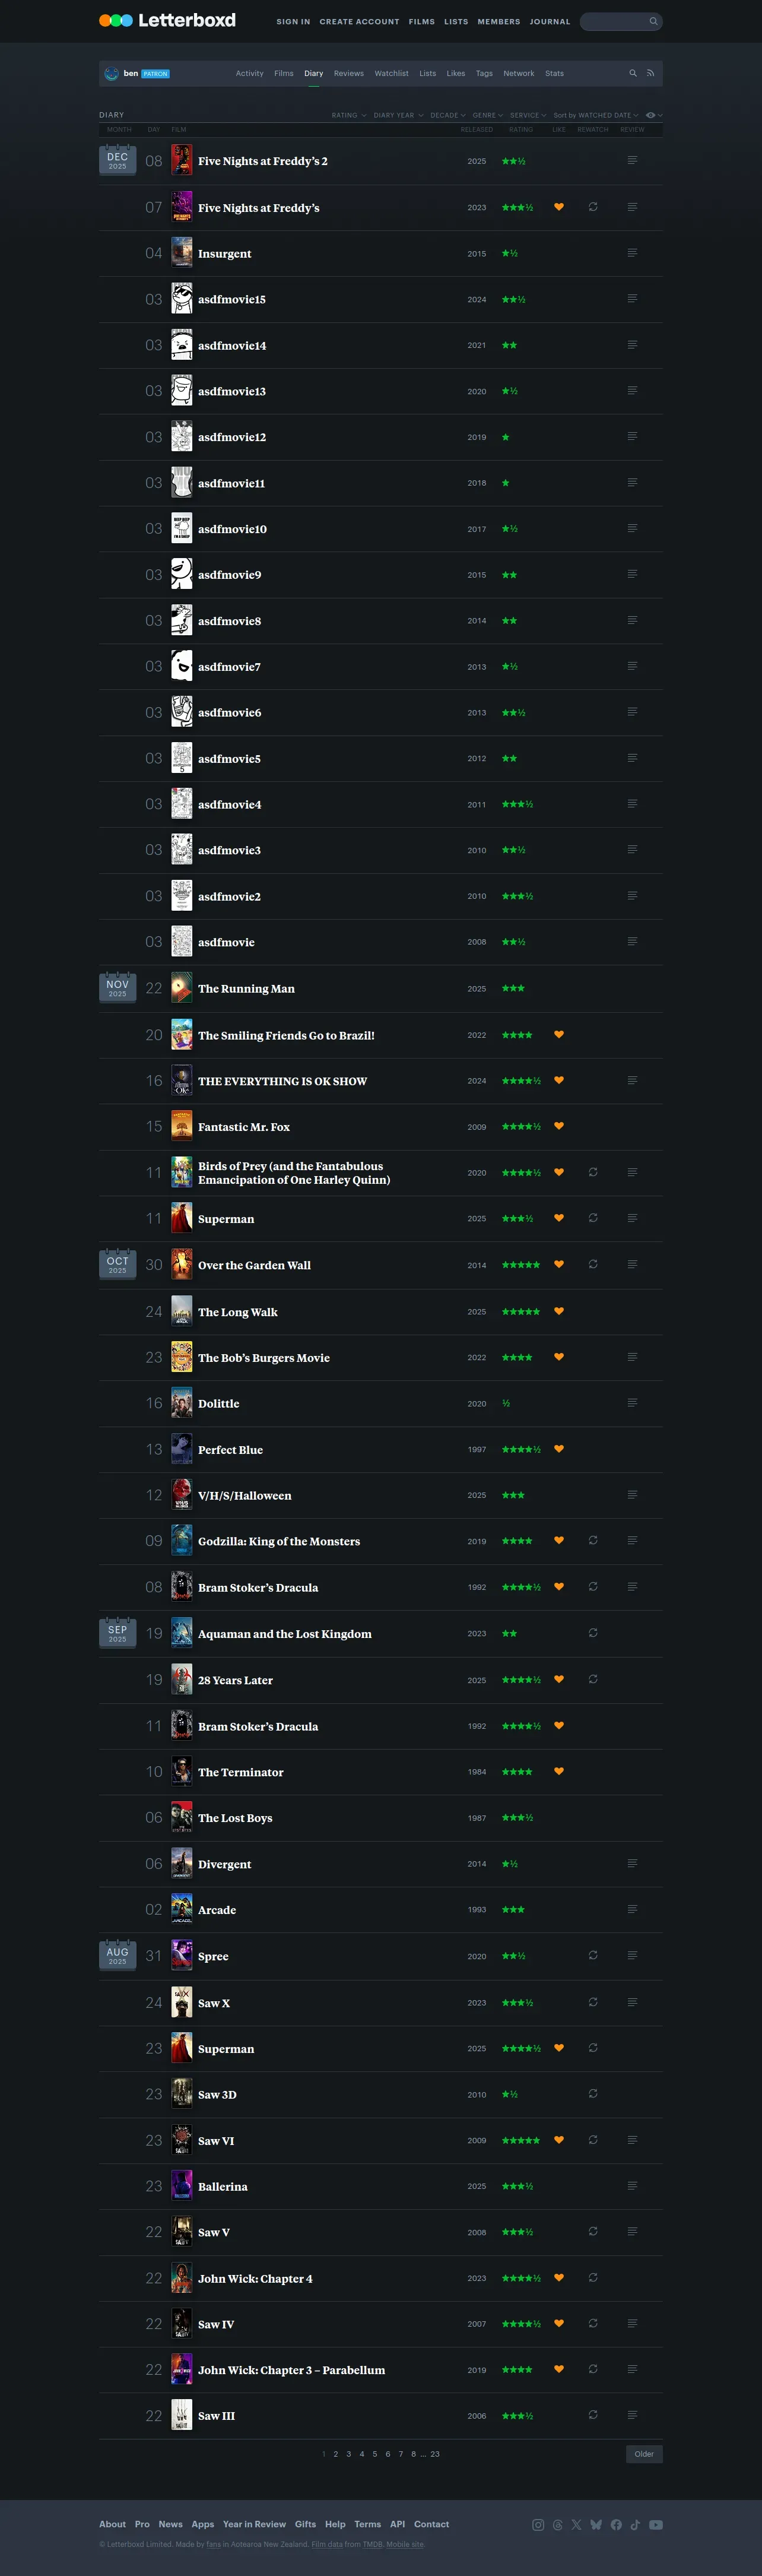Open Letterboxd Facebook icon in footer
The width and height of the screenshot is (762, 2576).
616,2525
